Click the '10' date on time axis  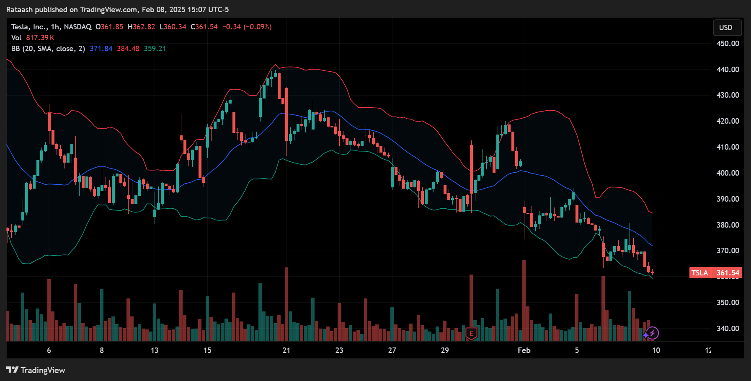coord(656,350)
